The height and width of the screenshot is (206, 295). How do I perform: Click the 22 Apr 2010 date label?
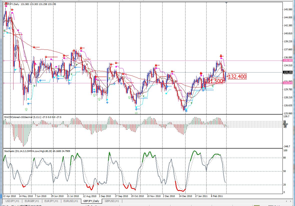[x=9, y=196]
